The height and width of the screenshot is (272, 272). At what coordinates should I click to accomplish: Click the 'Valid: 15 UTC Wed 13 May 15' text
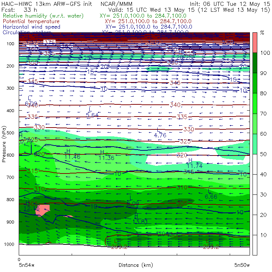[152, 10]
